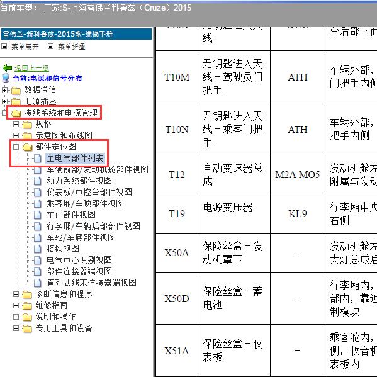Click the green back arrow icon
The image size is (377, 377).
7,68
